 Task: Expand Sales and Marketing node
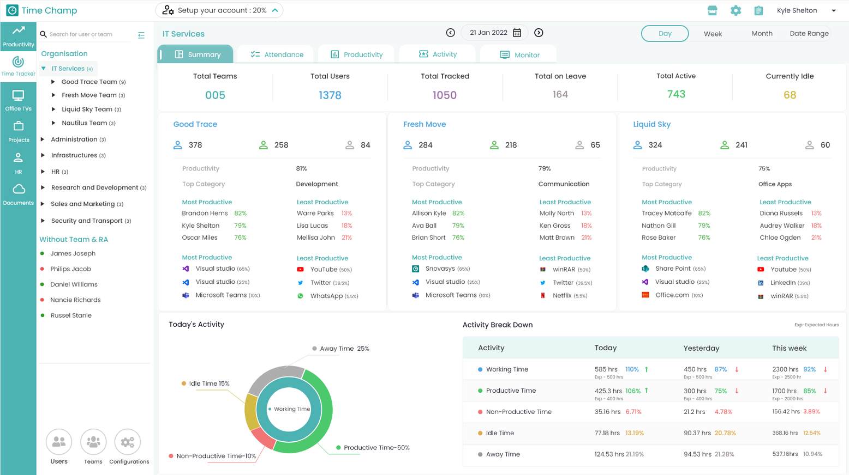click(x=43, y=204)
